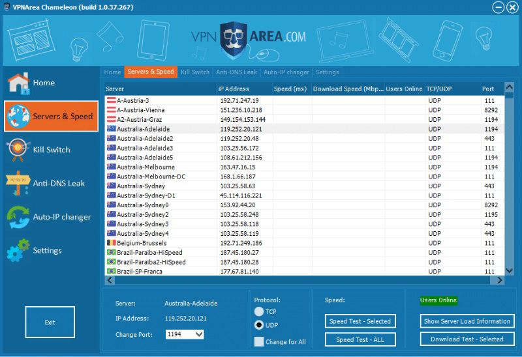
Task: Sort by Port column header
Action: tap(493, 89)
